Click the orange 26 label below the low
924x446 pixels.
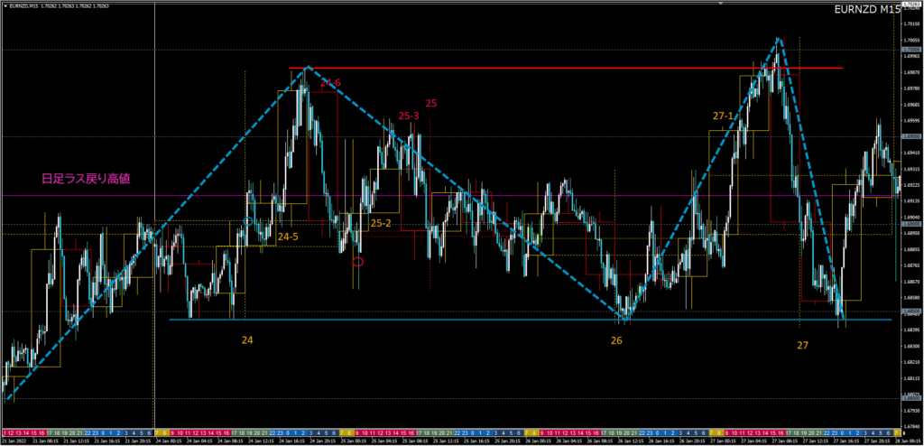pyautogui.click(x=616, y=340)
